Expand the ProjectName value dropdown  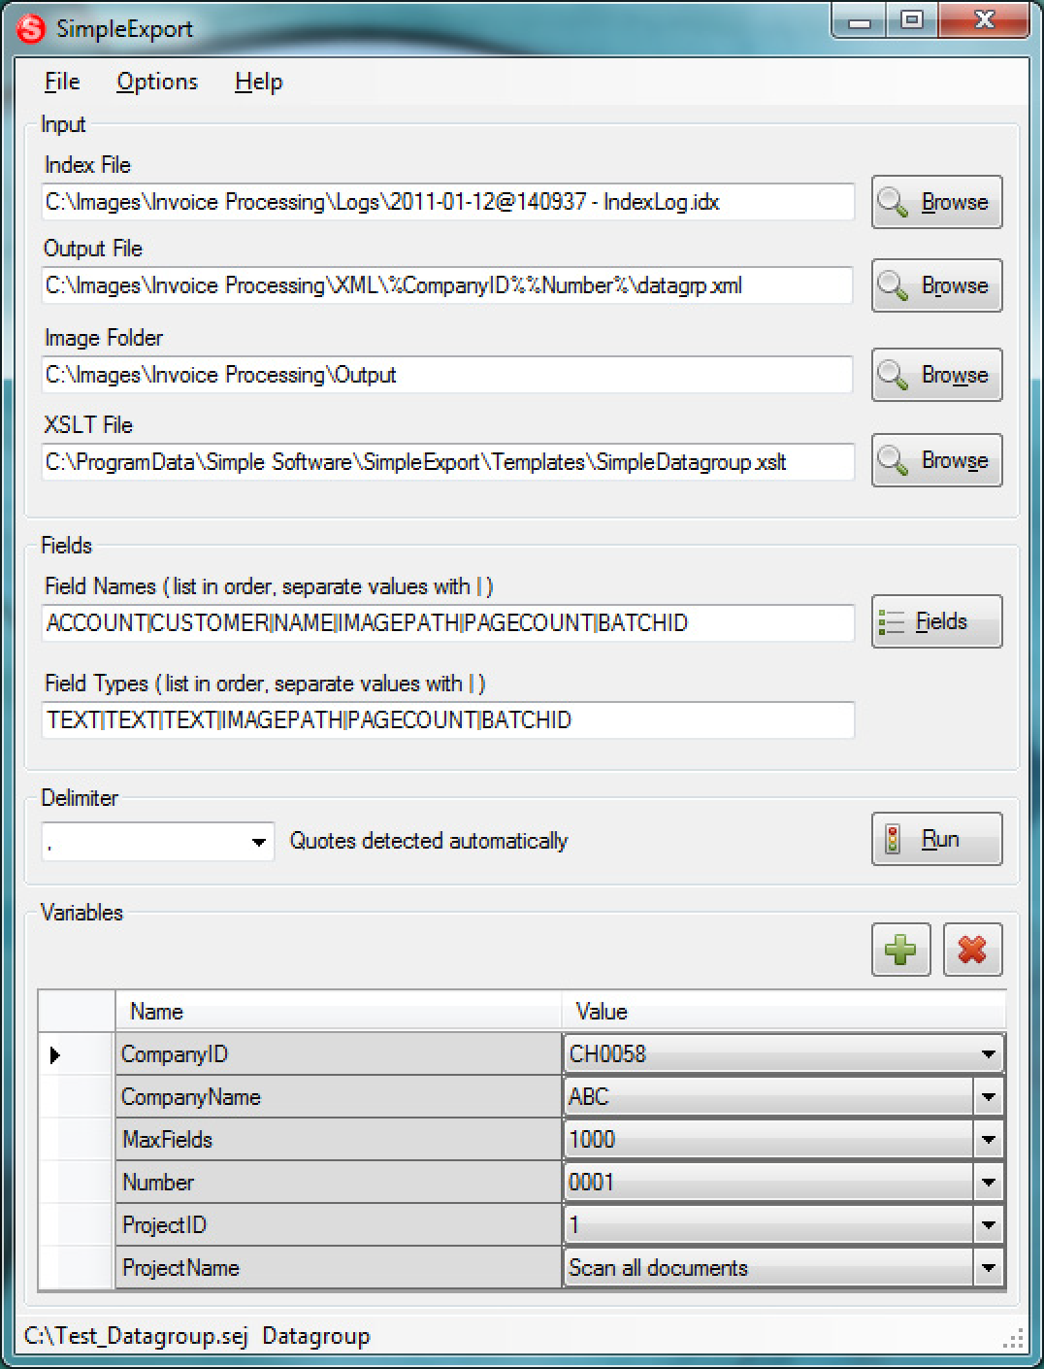coord(988,1268)
